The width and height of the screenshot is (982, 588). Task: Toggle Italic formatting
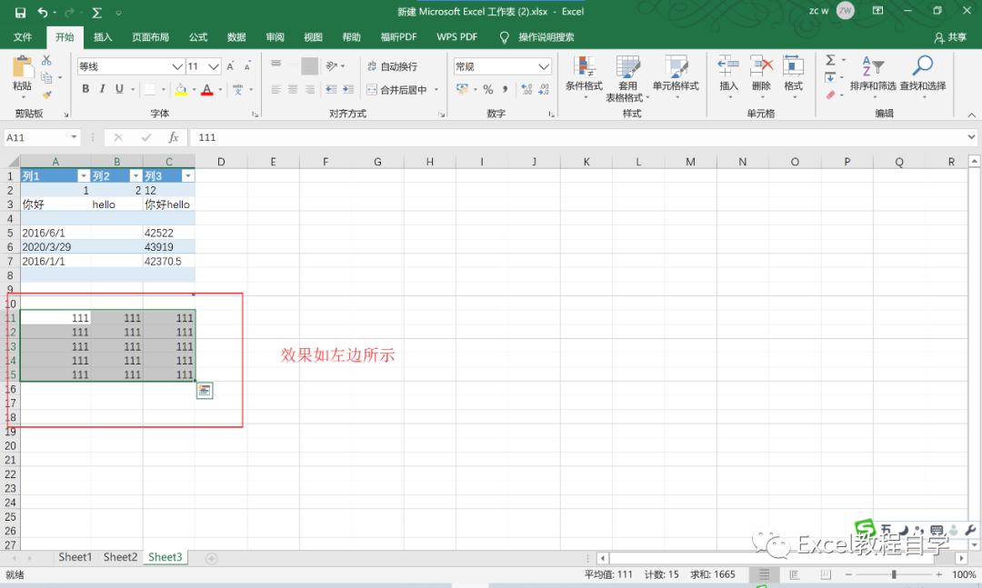click(x=102, y=90)
